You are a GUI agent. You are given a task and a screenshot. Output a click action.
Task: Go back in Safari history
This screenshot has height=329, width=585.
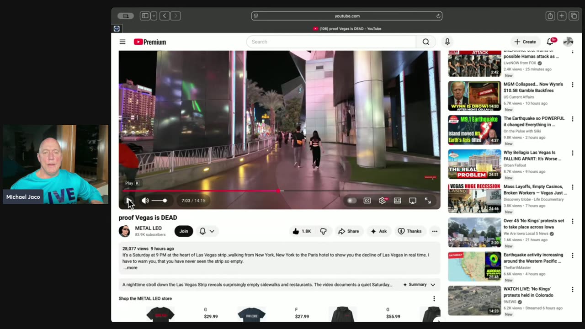point(165,16)
